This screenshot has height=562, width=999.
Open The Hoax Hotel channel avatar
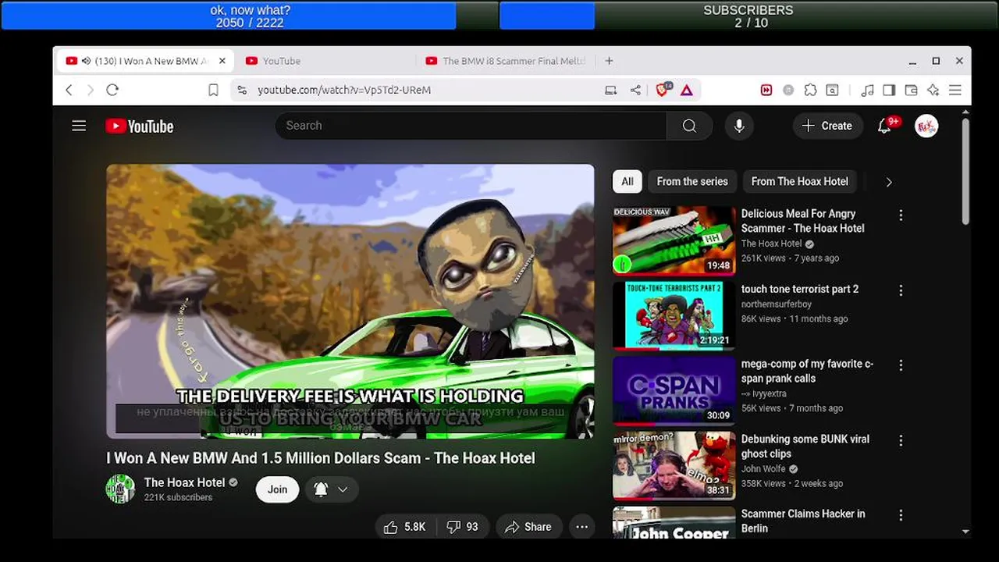pyautogui.click(x=120, y=489)
